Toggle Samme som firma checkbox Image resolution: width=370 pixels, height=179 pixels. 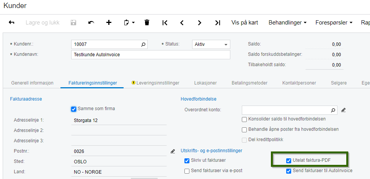74,109
